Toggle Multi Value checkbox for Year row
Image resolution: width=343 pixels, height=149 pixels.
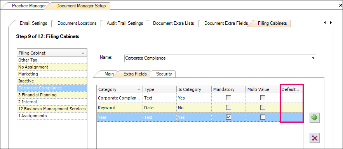click(263, 117)
